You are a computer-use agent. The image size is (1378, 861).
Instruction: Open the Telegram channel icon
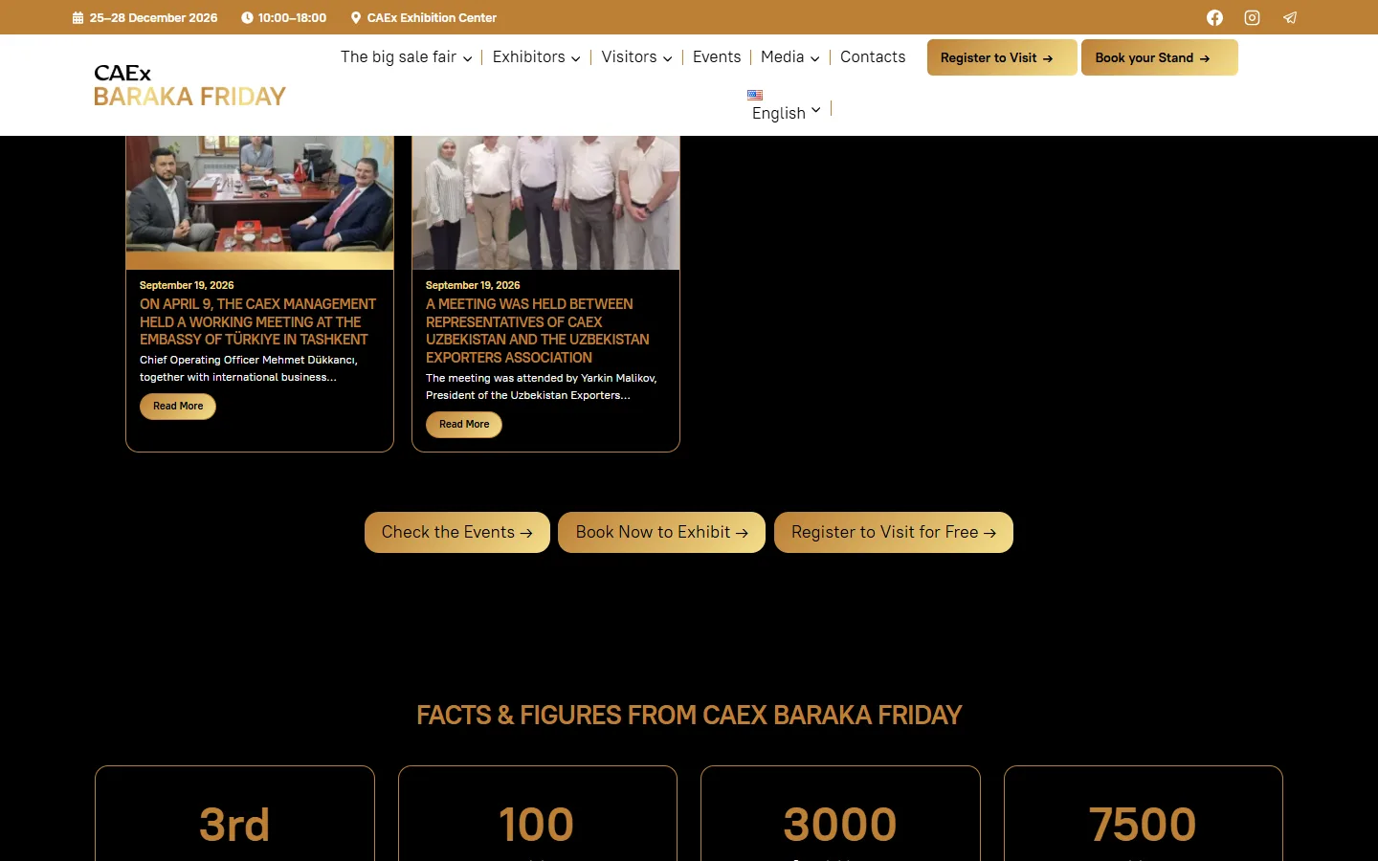1290,17
